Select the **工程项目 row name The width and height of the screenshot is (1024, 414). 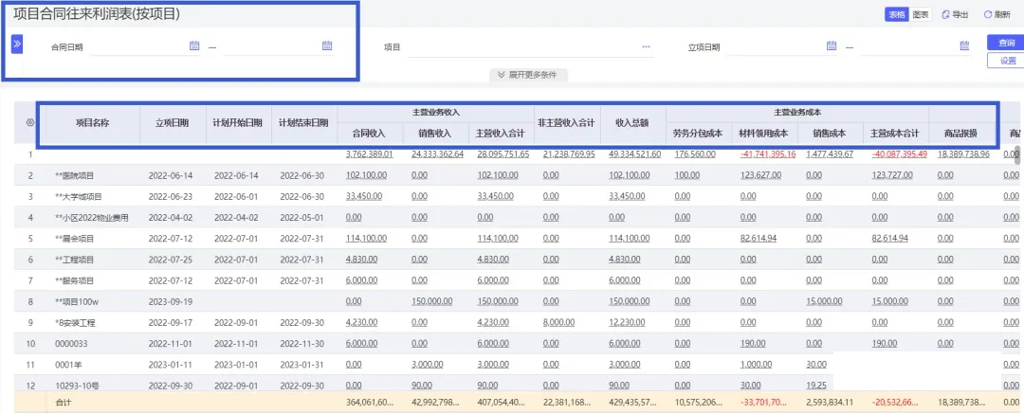(x=75, y=260)
